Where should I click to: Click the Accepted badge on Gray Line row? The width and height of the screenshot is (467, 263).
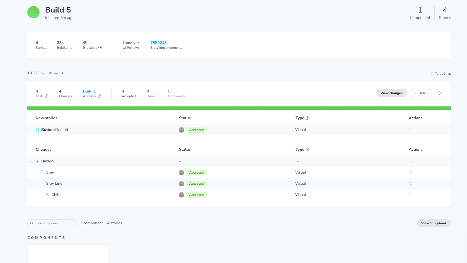(x=196, y=184)
